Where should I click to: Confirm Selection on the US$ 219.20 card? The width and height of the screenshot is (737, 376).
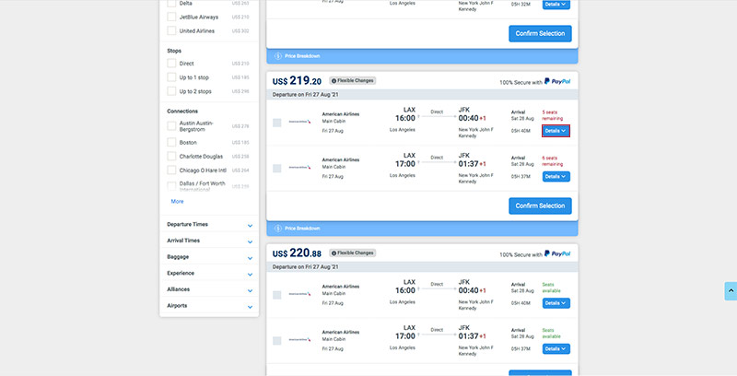pyautogui.click(x=540, y=206)
